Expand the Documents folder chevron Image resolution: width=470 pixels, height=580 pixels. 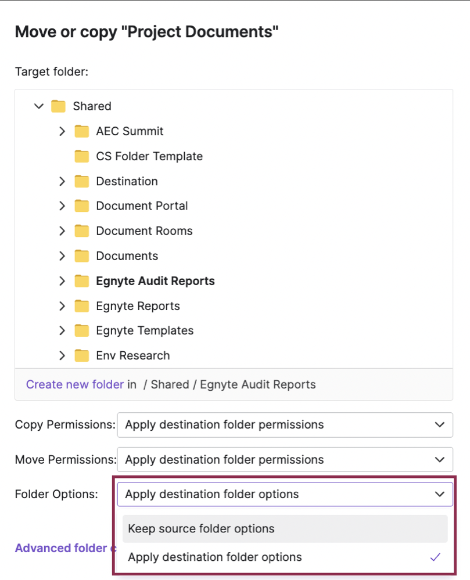pos(63,256)
